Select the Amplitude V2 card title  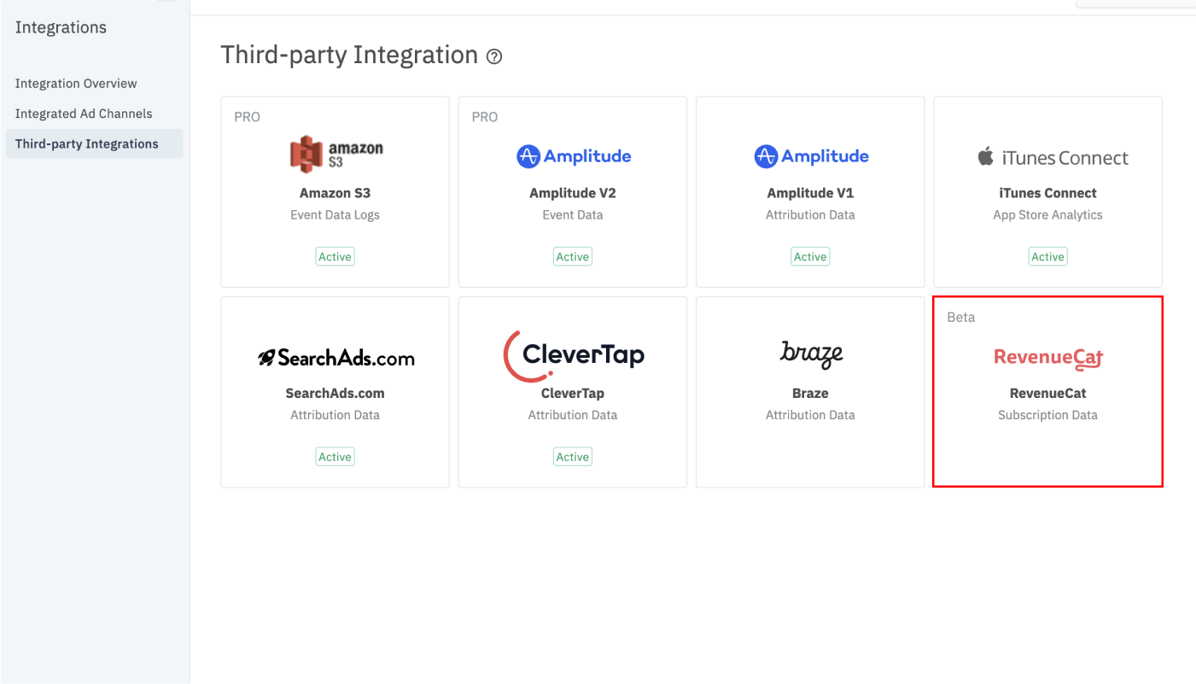[x=573, y=193]
